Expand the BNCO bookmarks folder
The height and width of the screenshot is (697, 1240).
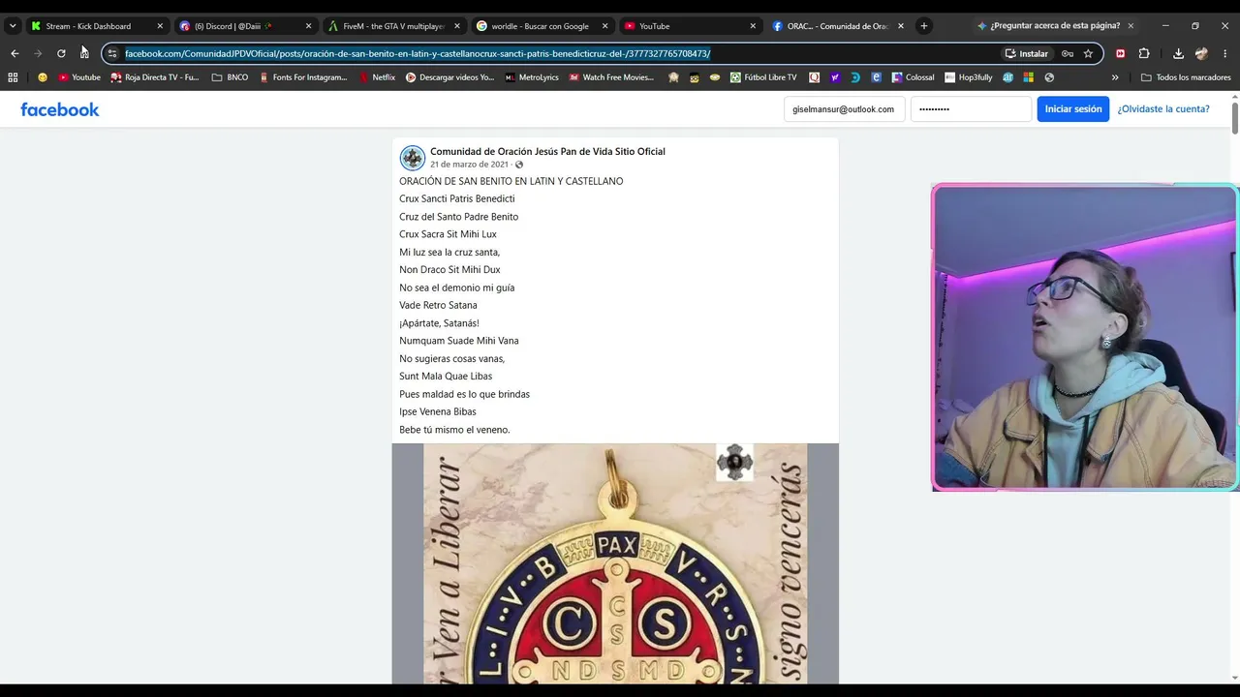coord(230,77)
